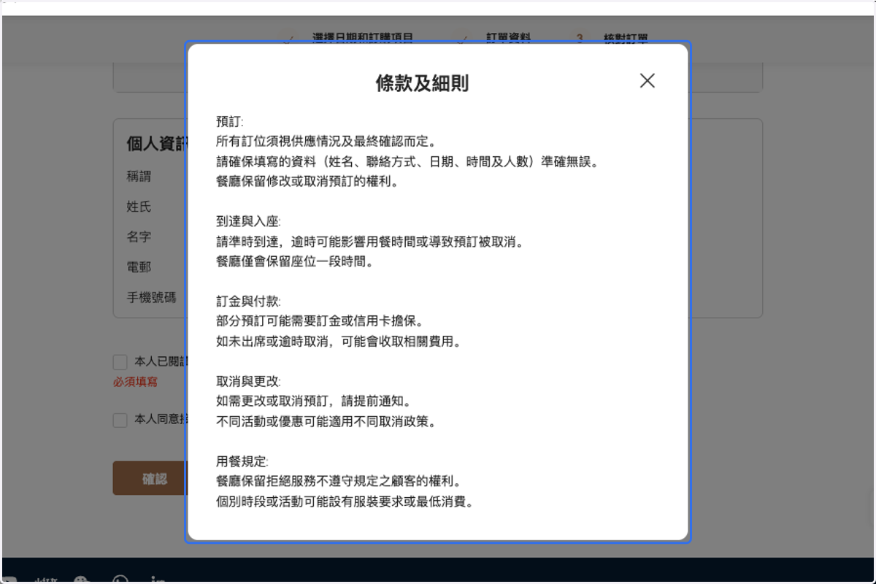Click the line 請確保填寫的資料 準確無誤
Viewport: 876px width, 584px height.
click(408, 162)
